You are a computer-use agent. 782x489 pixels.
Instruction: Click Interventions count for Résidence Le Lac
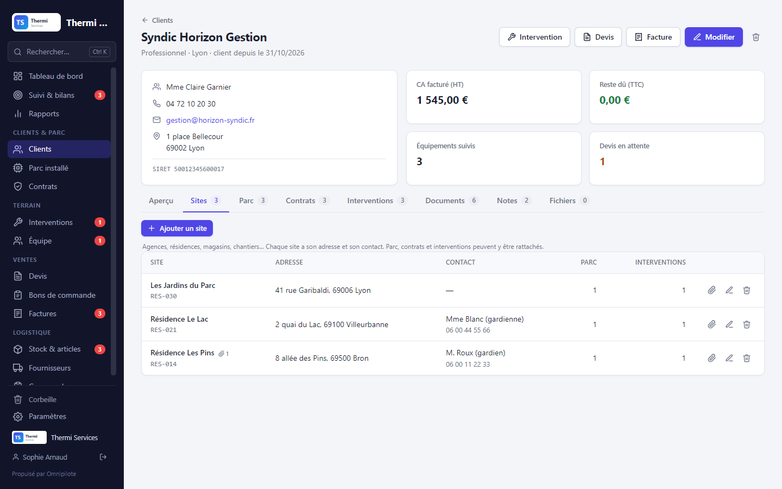pos(684,324)
